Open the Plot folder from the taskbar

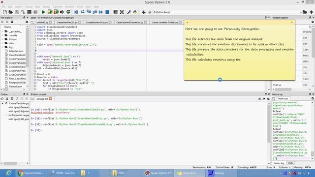pyautogui.click(x=126, y=173)
